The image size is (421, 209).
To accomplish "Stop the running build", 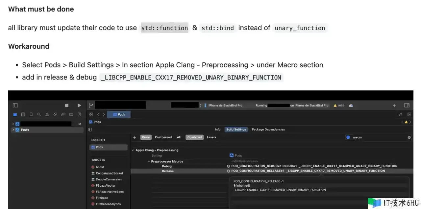I will point(67,105).
